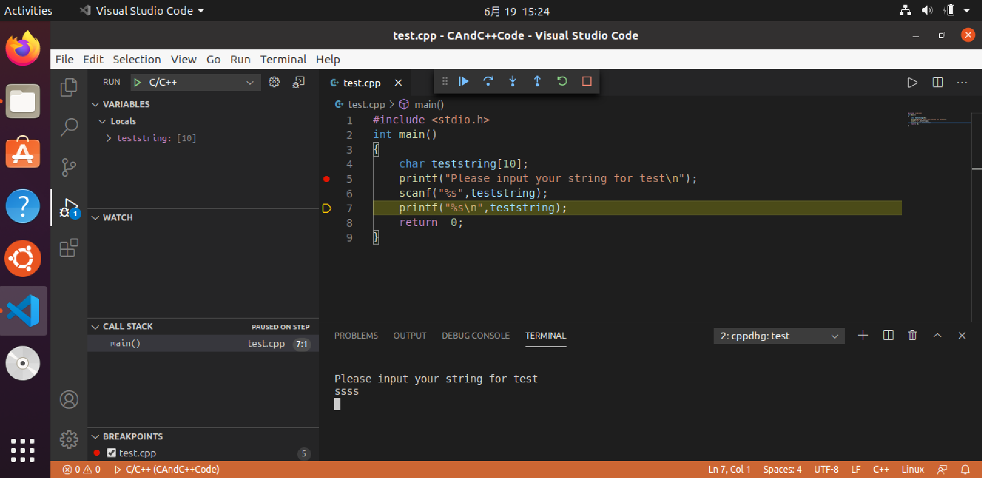
Task: Switch to the OUTPUT tab
Action: pos(410,336)
